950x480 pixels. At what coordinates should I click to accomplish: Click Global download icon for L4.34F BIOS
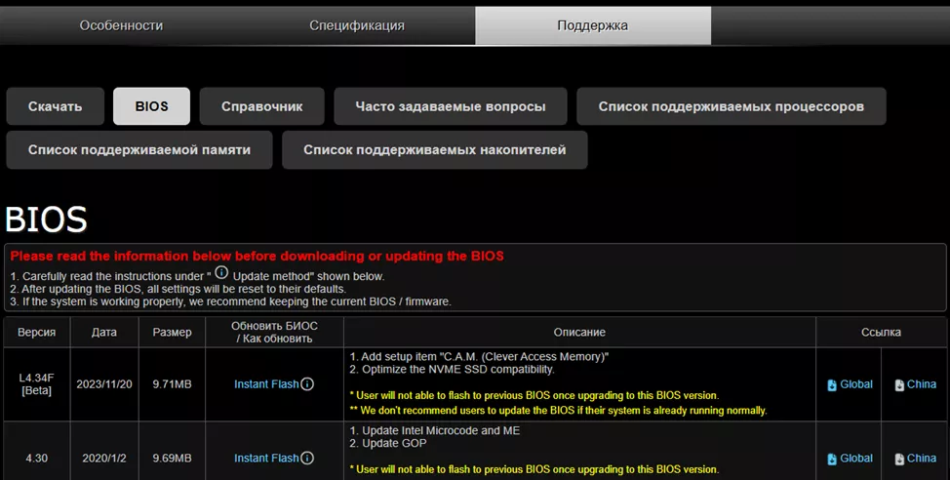[x=832, y=385]
